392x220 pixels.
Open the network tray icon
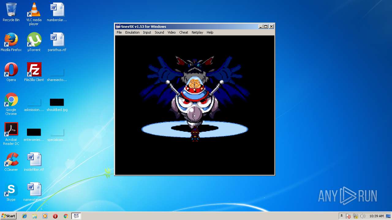(x=356, y=216)
